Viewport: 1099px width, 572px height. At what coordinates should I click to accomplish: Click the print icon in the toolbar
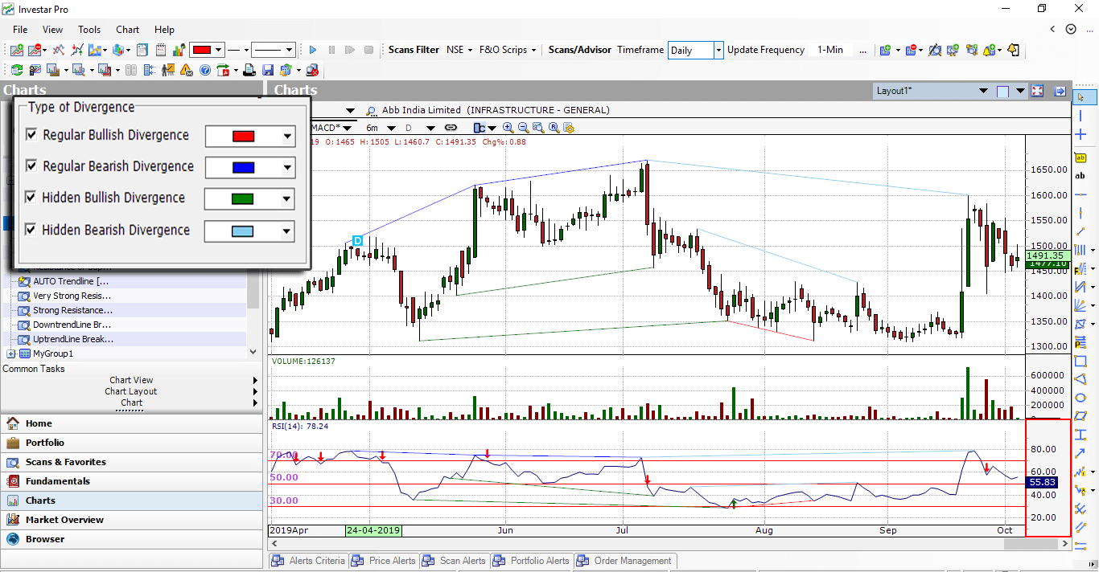(249, 70)
